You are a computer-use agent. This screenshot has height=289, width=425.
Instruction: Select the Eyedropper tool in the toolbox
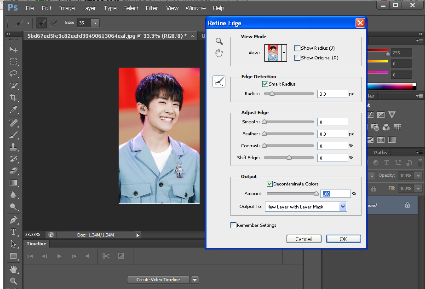pos(13,110)
